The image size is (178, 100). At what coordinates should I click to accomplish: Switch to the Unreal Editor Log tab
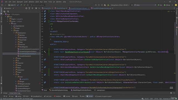15,93
